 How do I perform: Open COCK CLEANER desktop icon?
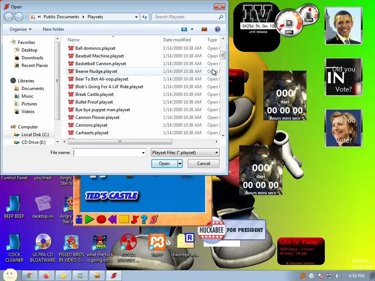point(14,248)
